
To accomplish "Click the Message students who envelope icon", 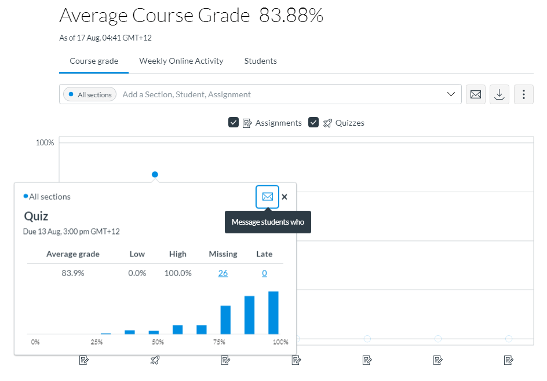I will [x=267, y=196].
